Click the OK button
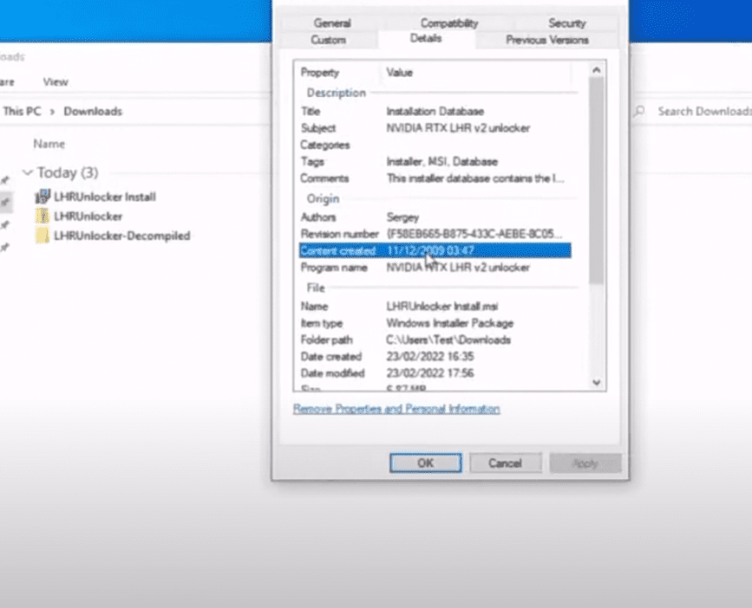Screen dimensions: 752x608 (426, 463)
